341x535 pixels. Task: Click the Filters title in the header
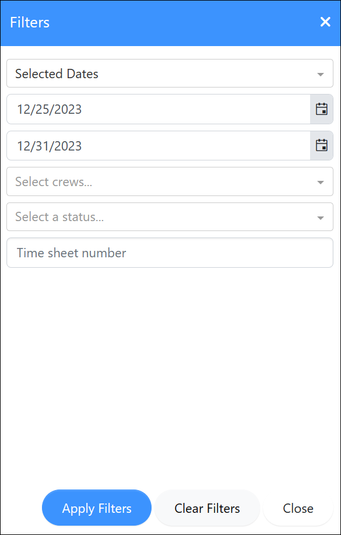[30, 23]
